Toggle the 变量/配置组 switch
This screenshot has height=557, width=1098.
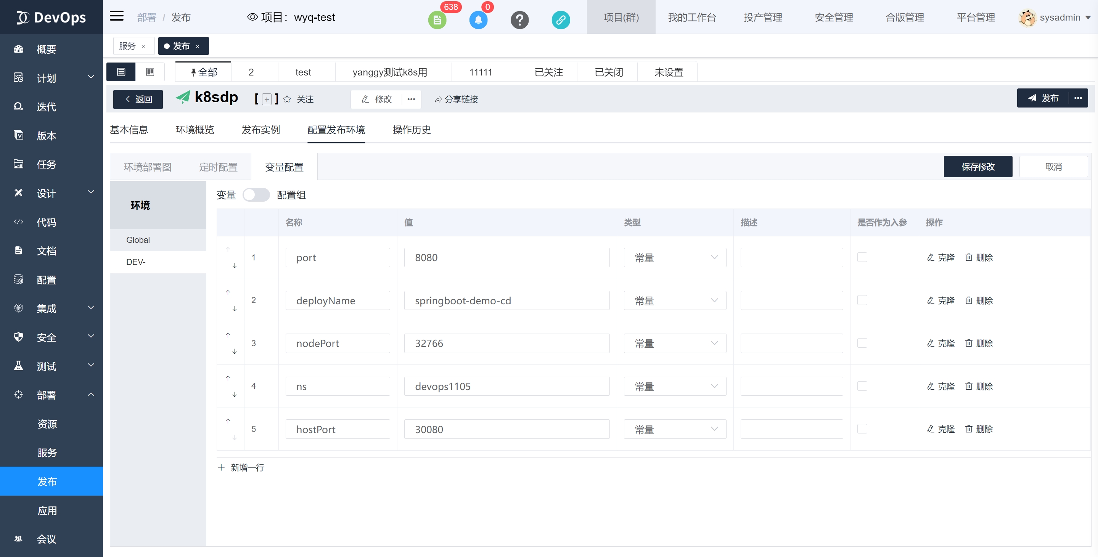(x=256, y=195)
